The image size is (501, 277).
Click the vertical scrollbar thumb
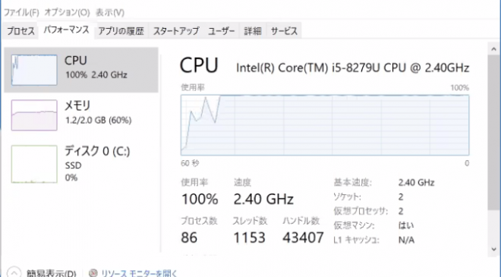pos(493,132)
